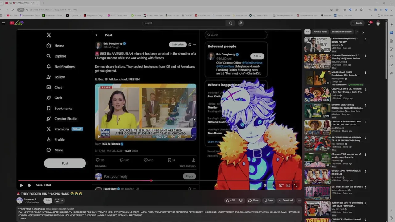Select the All filter chip
Image resolution: width=395 pixels, height=222 pixels.
point(307,32)
